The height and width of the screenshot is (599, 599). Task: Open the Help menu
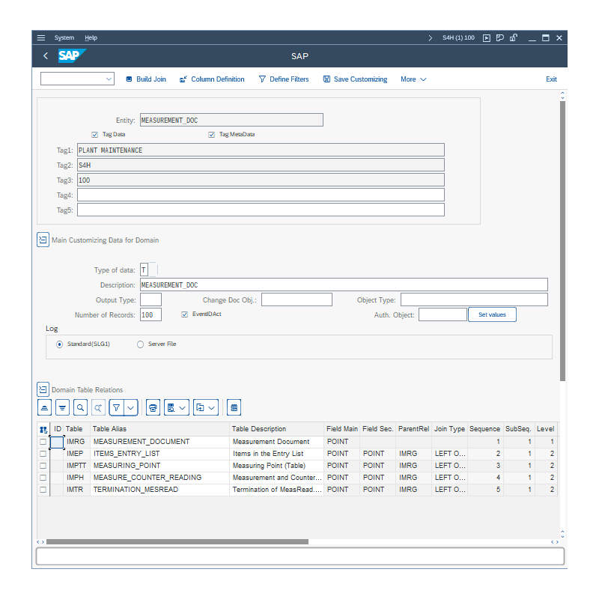(91, 37)
